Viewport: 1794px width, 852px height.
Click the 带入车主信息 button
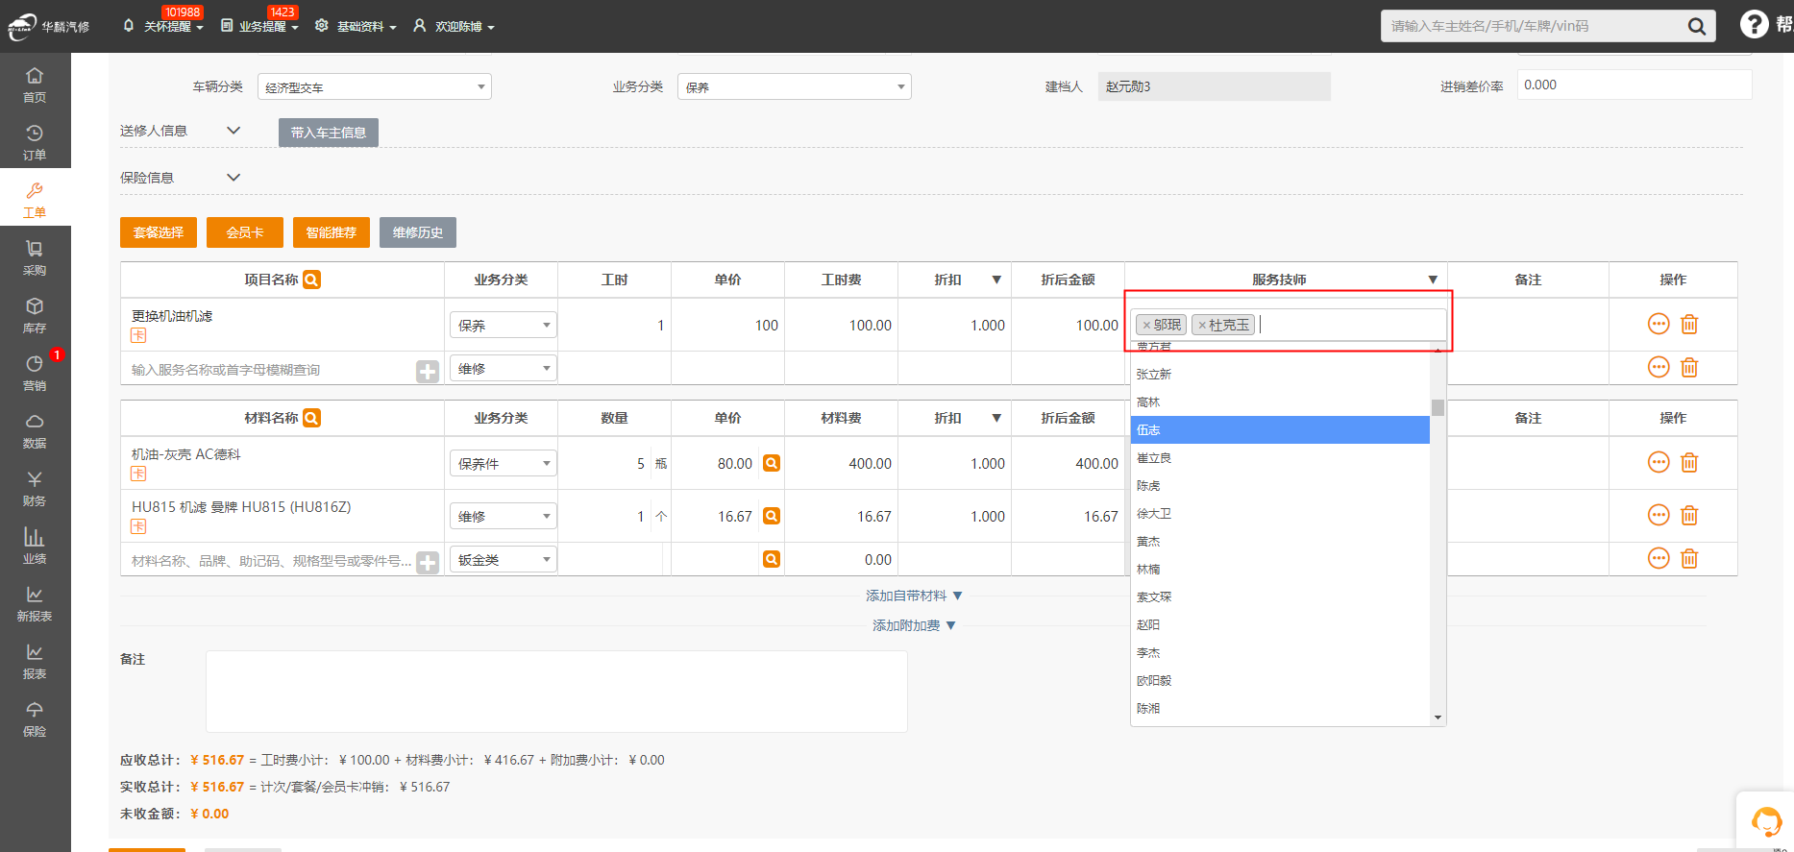click(x=329, y=133)
